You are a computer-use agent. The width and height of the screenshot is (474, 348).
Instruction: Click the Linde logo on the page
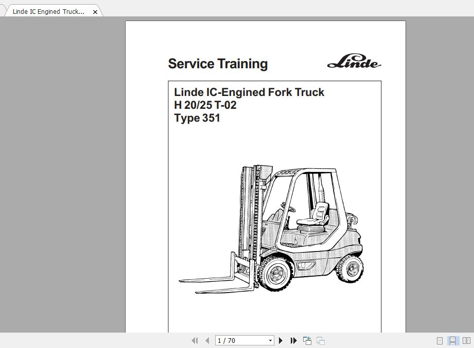(x=354, y=61)
